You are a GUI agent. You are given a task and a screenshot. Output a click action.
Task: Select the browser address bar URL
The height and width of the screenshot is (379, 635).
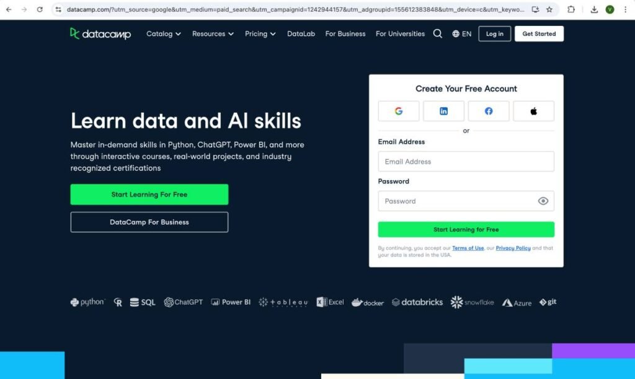(x=296, y=9)
